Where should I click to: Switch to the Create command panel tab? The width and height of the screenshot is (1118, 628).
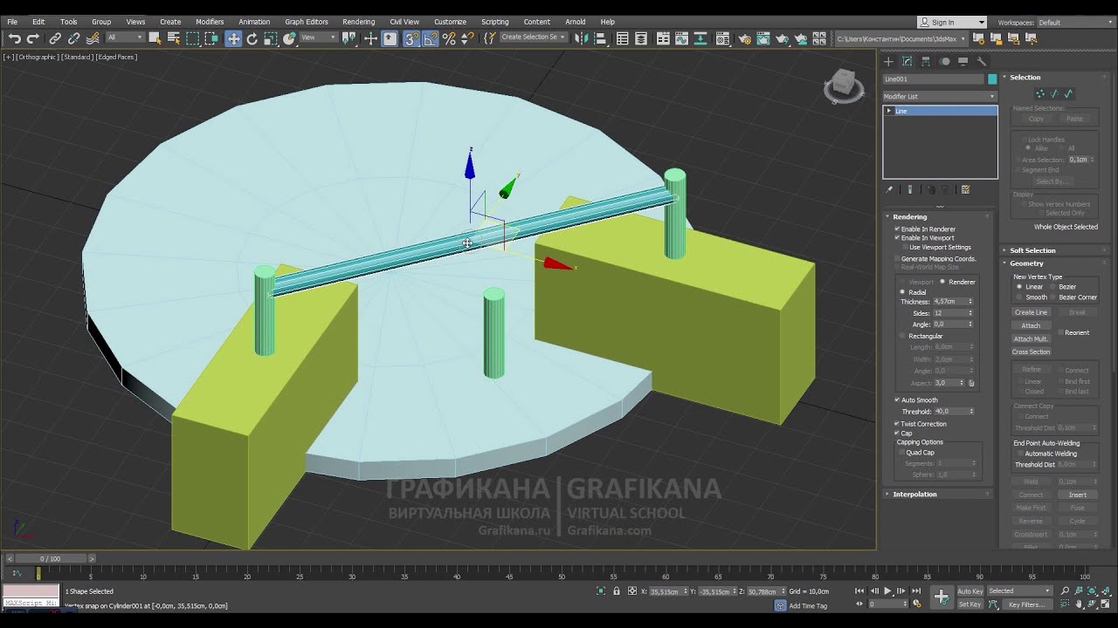coord(888,61)
